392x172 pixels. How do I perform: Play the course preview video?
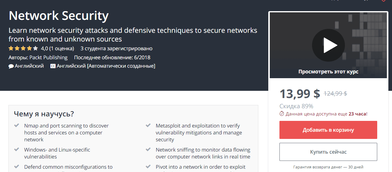[x=328, y=45]
